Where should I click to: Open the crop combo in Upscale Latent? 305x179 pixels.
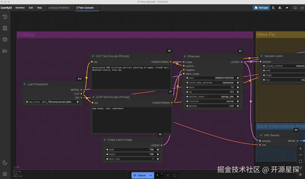click(283, 80)
